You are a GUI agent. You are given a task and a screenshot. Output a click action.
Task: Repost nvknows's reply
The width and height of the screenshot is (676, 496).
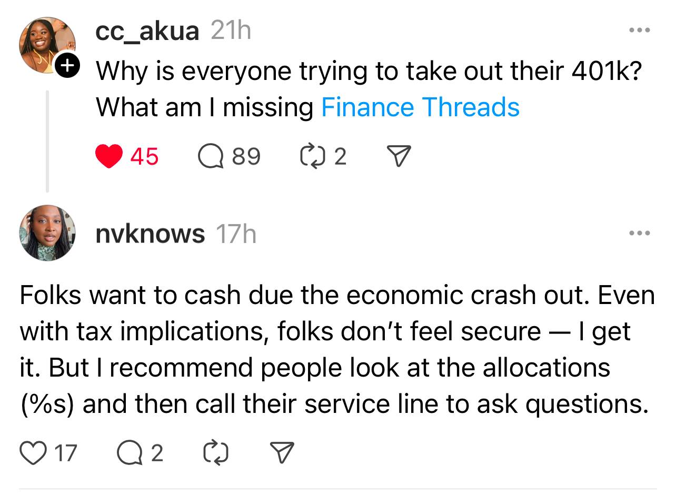coord(215,453)
